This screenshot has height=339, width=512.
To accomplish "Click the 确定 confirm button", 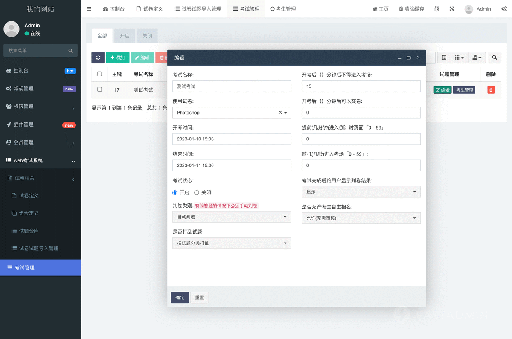I will click(x=180, y=298).
